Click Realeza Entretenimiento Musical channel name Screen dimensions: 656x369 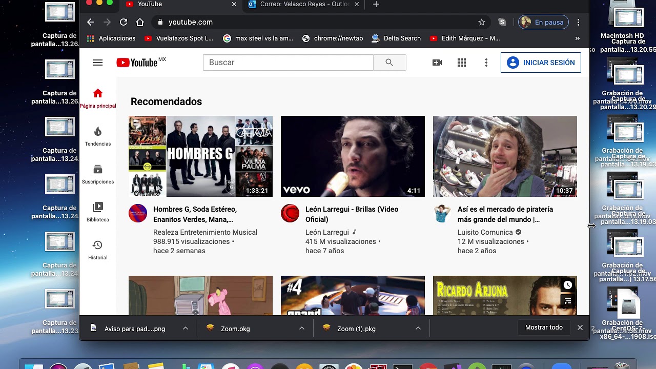coord(205,232)
